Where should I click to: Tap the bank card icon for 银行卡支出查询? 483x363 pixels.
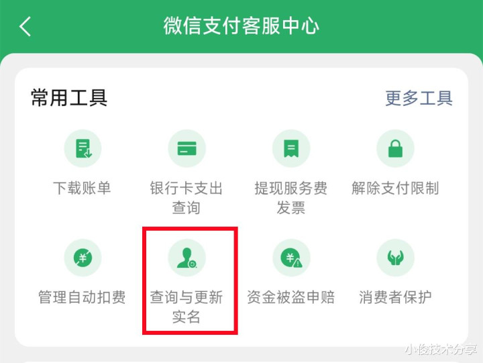click(186, 148)
